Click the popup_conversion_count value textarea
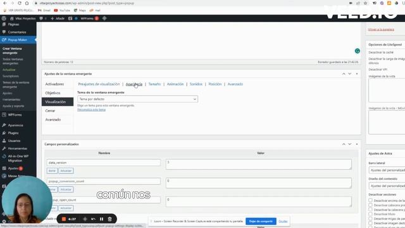405x228 pixels. pyautogui.click(x=259, y=183)
